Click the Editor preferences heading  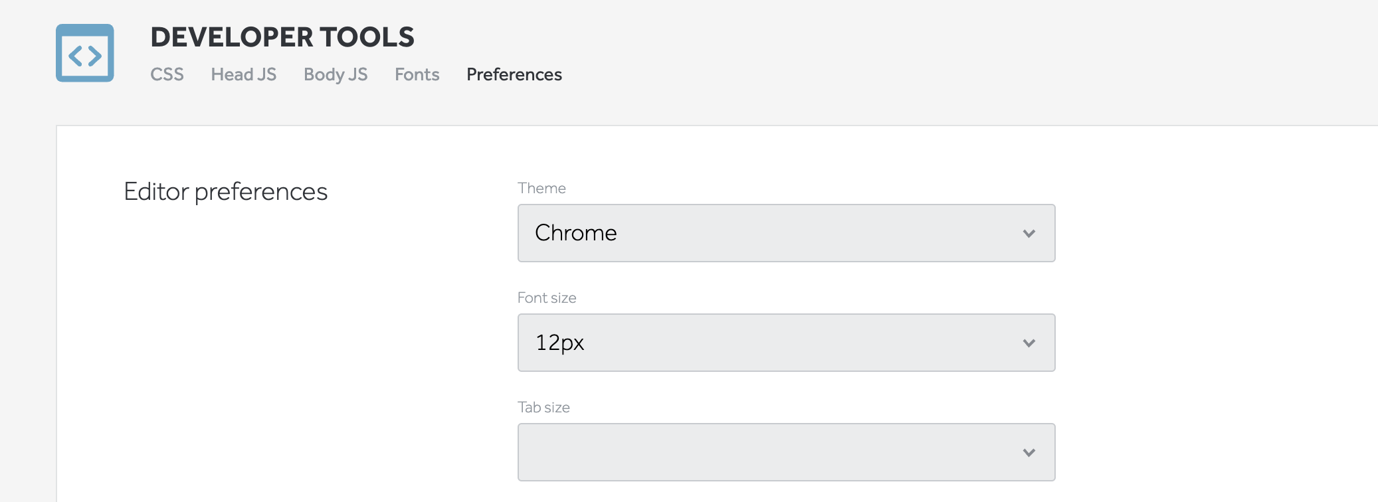pyautogui.click(x=225, y=192)
